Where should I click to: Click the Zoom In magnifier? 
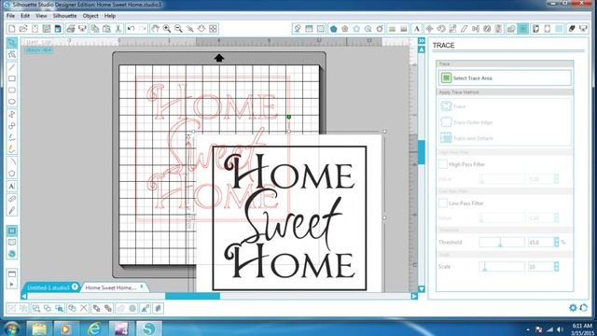click(167, 29)
